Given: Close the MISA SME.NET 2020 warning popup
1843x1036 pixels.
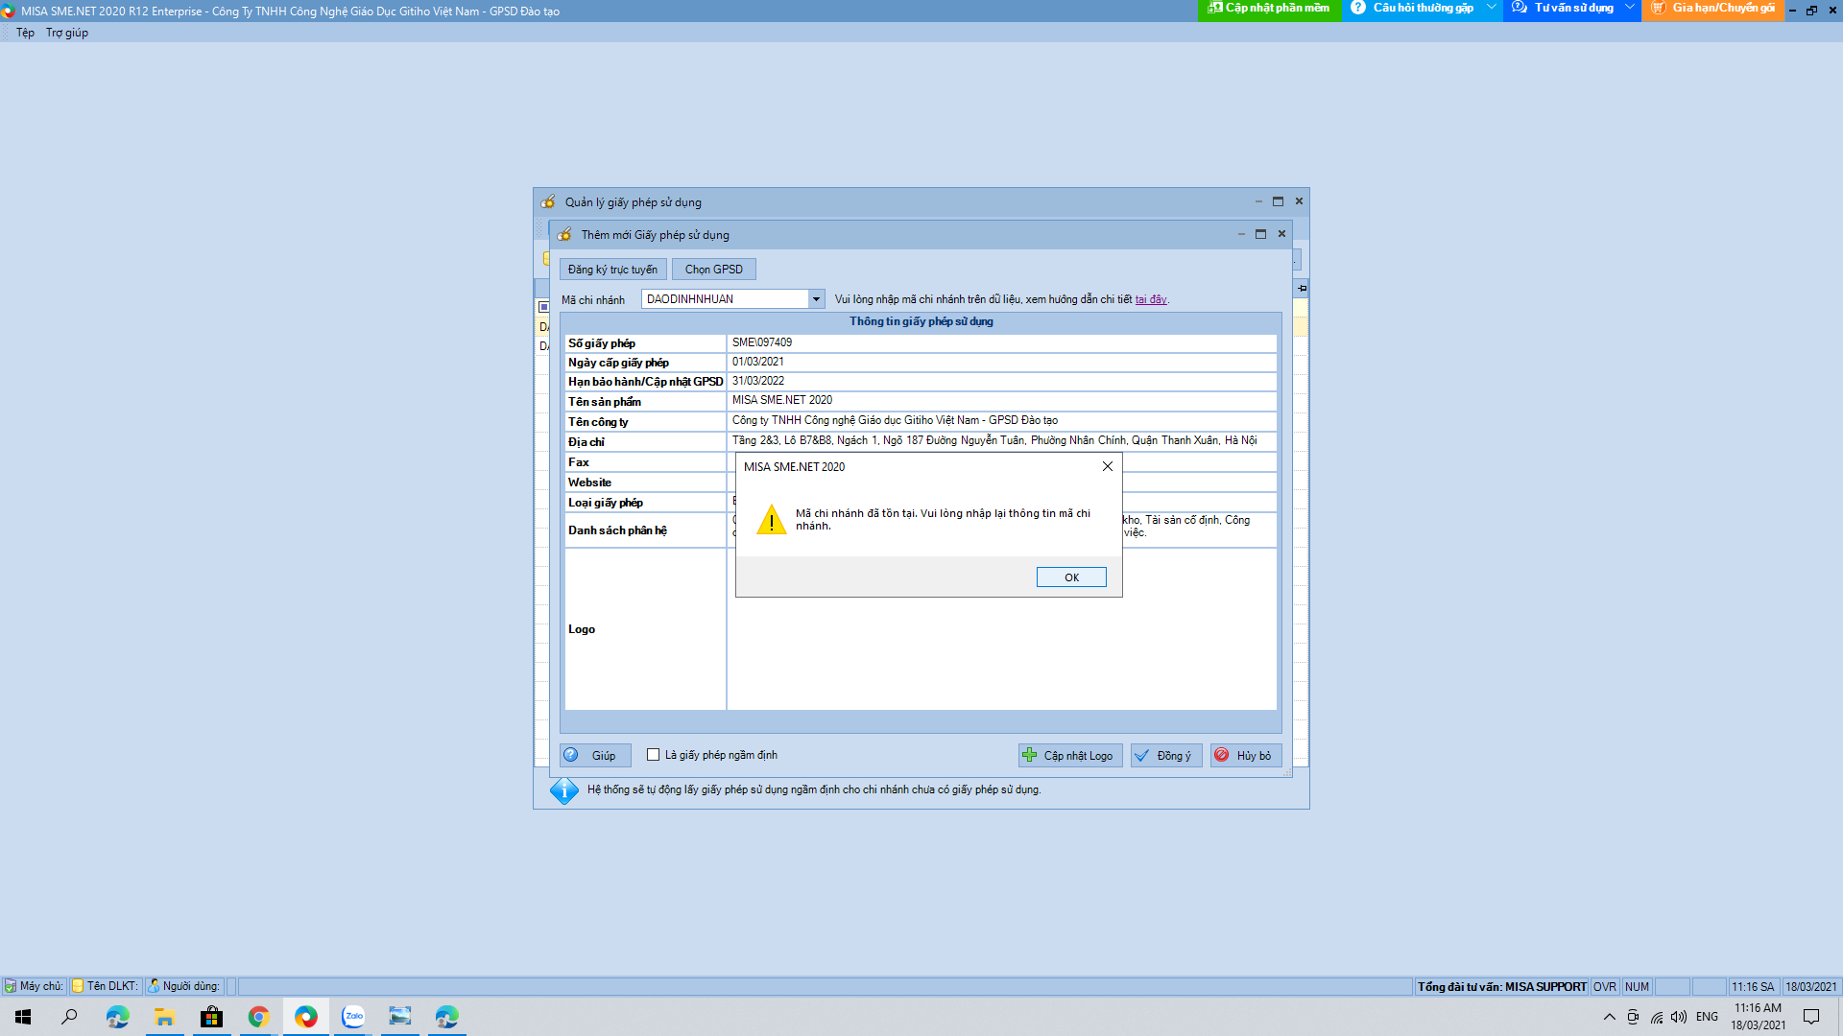Looking at the screenshot, I should point(1107,466).
